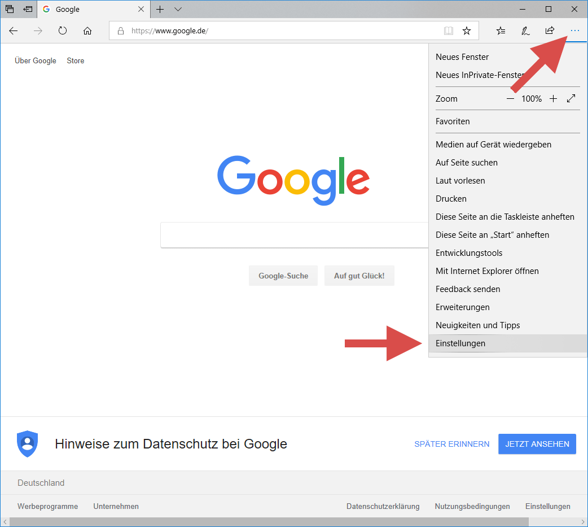Open a new tab with plus
This screenshot has width=588, height=527.
point(160,10)
